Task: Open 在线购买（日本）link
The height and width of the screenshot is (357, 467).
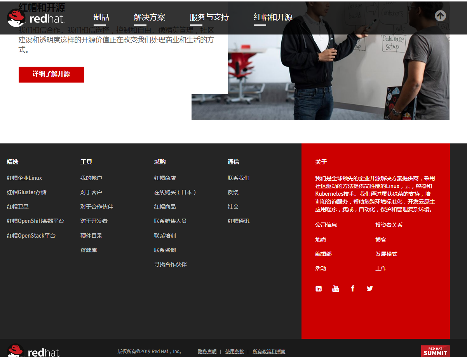Action: (175, 192)
